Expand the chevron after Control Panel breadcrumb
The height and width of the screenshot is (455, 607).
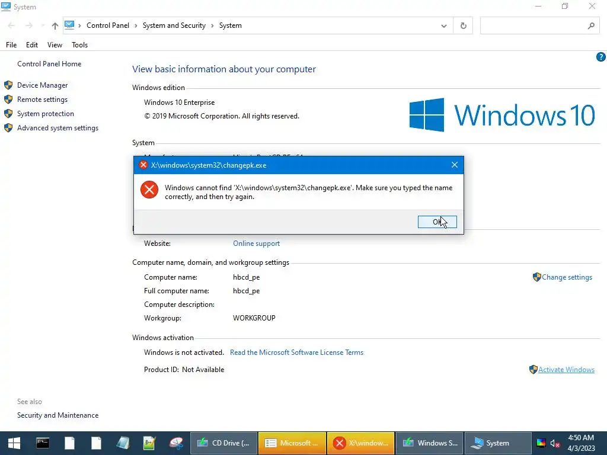tap(136, 26)
